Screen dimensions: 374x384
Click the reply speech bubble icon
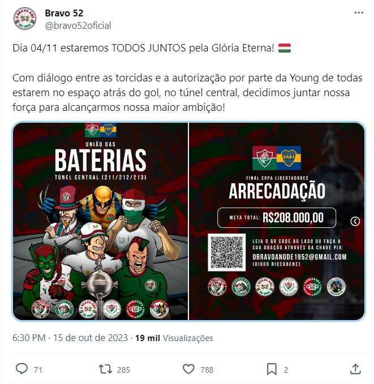tap(22, 369)
